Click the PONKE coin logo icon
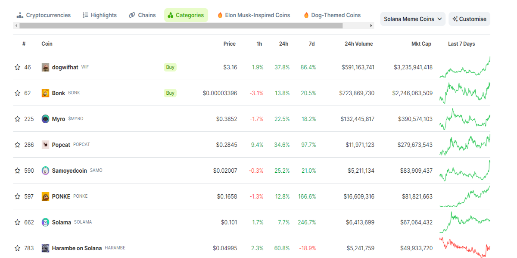Viewport: 517px width, 258px height. (45, 196)
